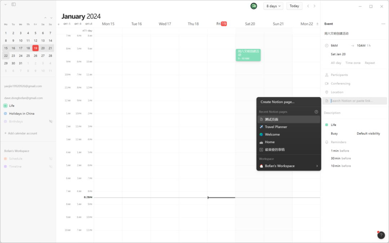Show previous month in mini calendar
Screen dimensions: 389x243
pos(45,18)
